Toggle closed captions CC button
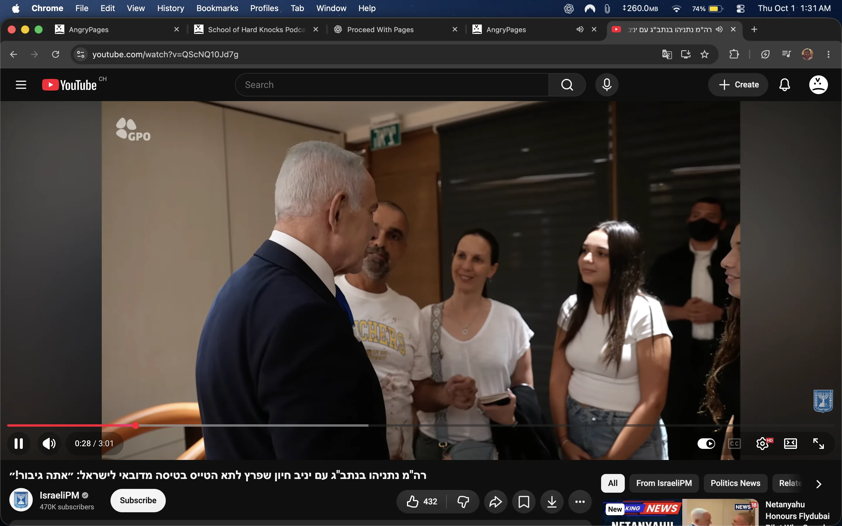 pos(734,443)
